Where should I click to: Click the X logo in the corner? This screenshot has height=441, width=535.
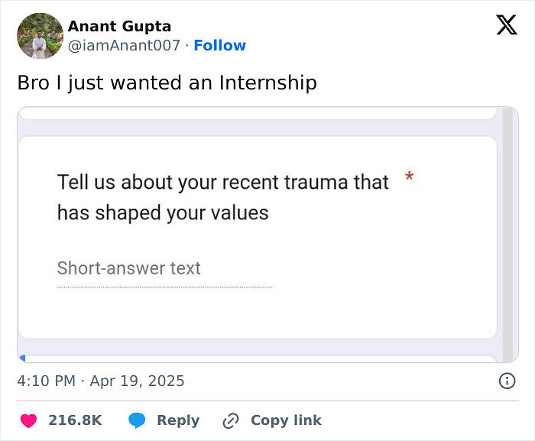tap(506, 26)
